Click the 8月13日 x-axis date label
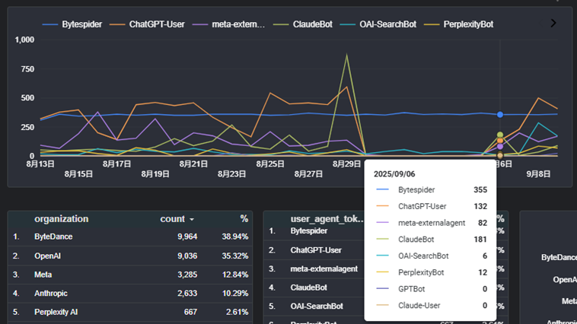577x324 pixels. (x=40, y=164)
